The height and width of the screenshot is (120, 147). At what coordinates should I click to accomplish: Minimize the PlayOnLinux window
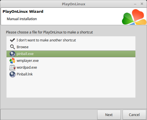(x=135, y=4)
